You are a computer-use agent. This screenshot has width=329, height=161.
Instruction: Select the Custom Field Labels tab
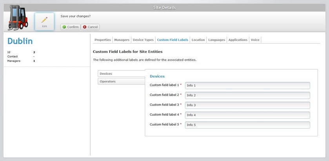click(x=173, y=40)
